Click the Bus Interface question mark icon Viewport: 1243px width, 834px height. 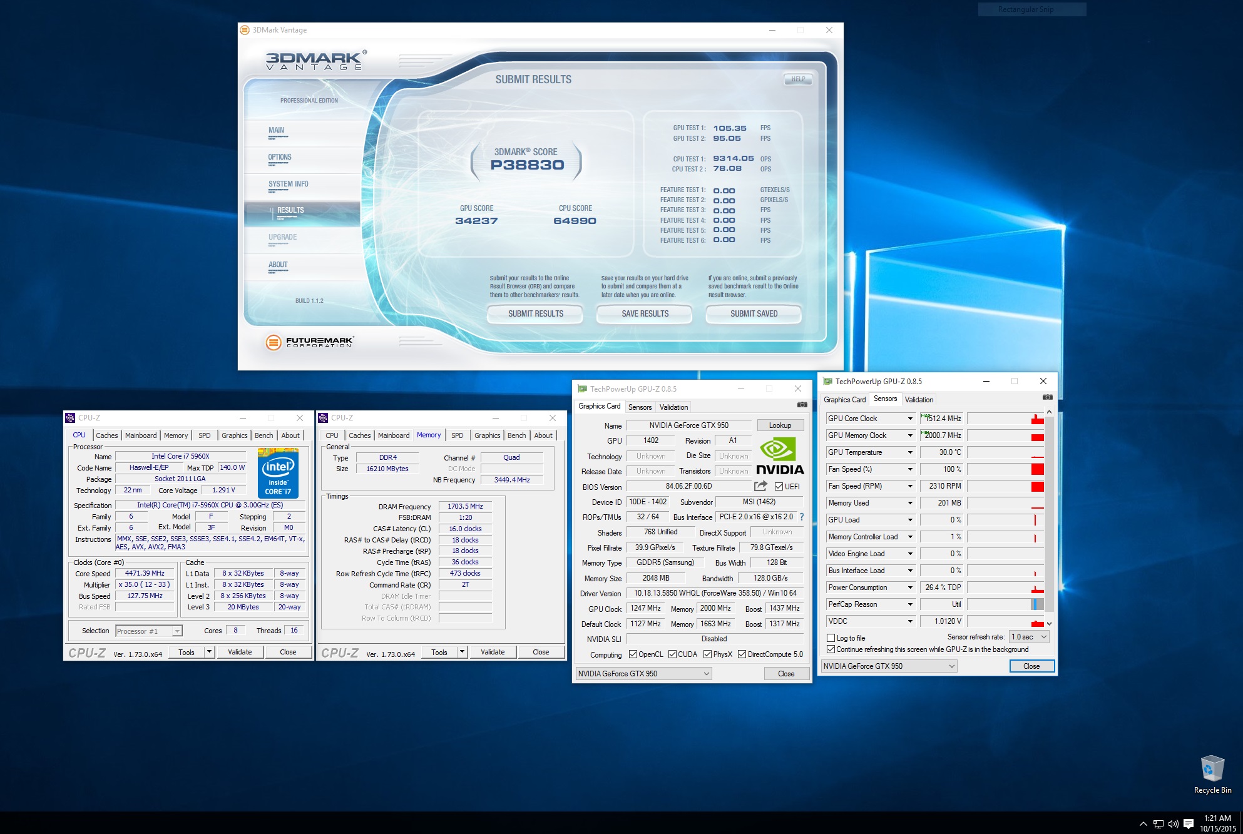[x=802, y=517]
